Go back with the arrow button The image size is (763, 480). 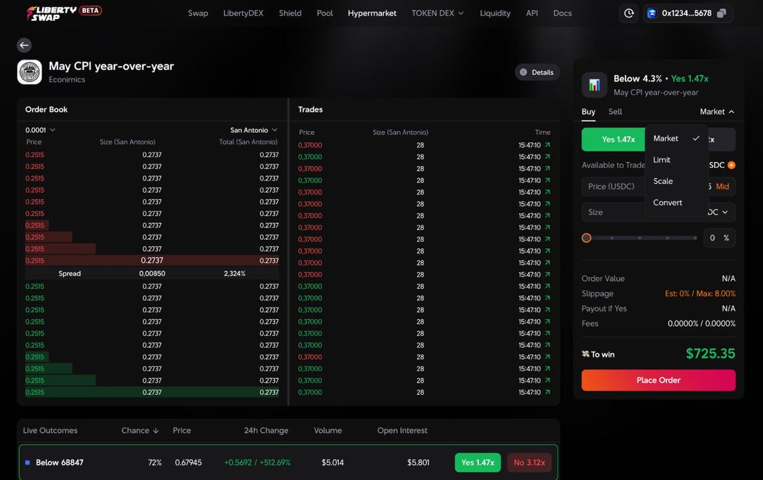tap(24, 45)
